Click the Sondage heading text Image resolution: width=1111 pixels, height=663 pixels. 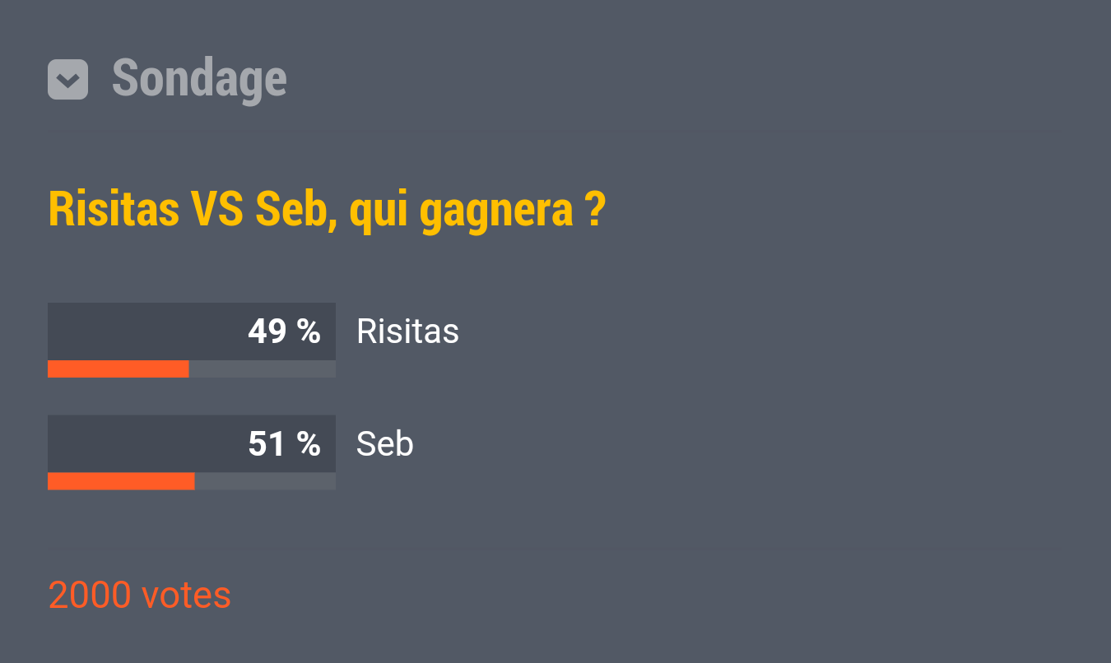(199, 79)
